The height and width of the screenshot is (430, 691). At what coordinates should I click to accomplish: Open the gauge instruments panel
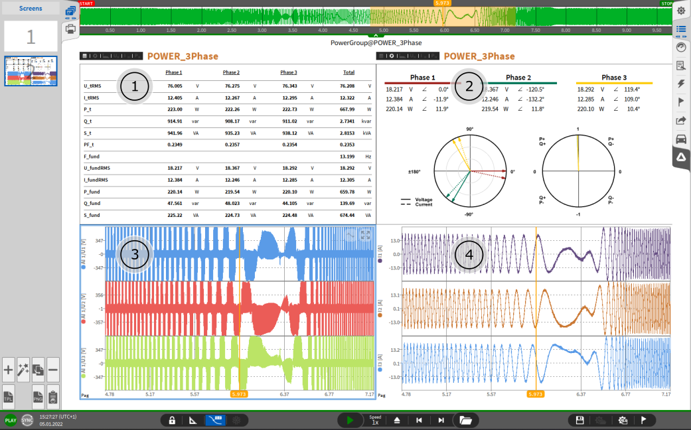coord(681,47)
